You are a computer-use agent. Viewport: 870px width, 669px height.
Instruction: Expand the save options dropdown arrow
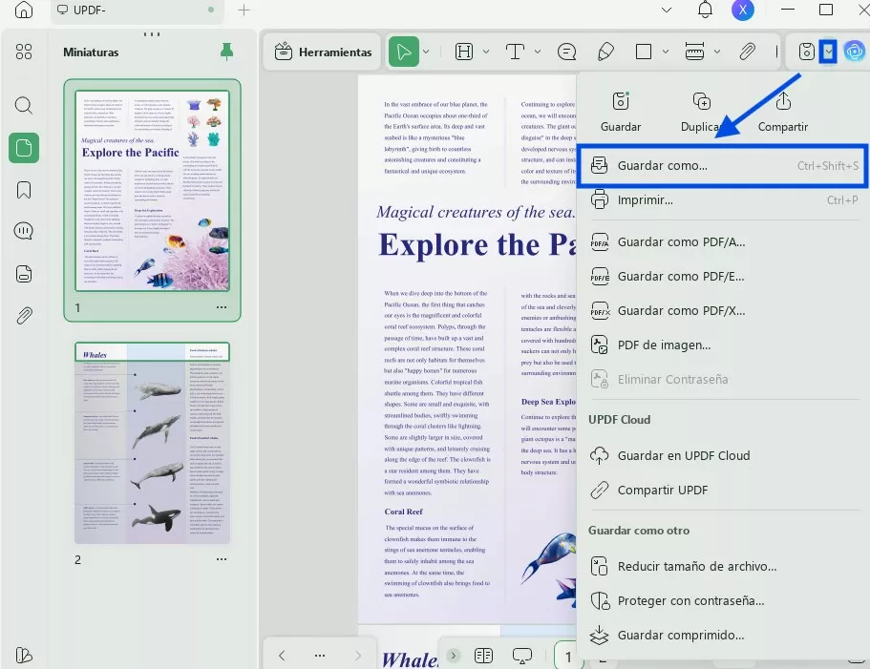pyautogui.click(x=828, y=52)
